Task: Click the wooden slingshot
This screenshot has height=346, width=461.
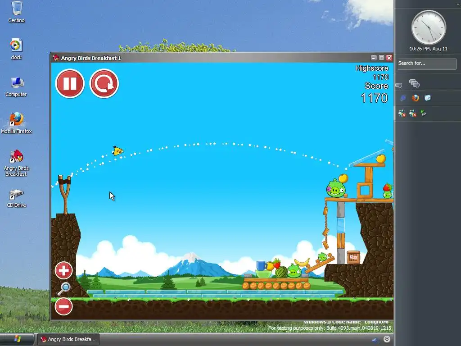Action: point(65,194)
